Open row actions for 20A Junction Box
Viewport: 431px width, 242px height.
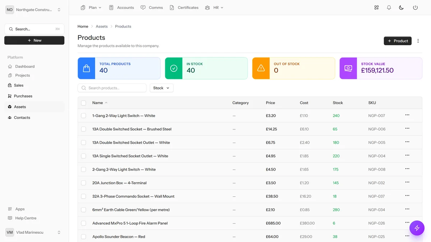(x=407, y=182)
